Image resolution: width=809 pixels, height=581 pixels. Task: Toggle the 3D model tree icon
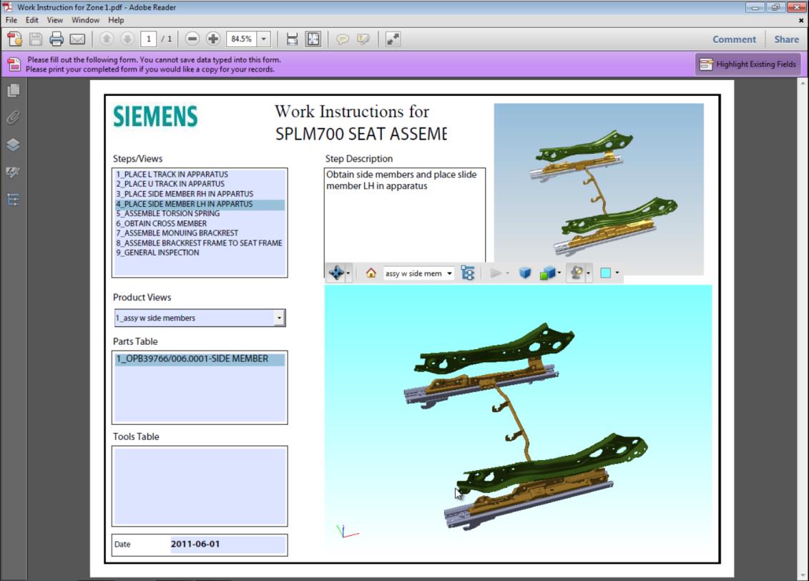467,273
